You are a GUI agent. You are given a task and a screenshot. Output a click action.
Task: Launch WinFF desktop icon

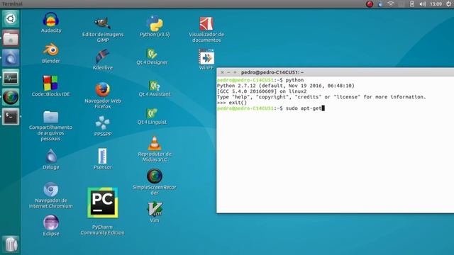tap(206, 57)
